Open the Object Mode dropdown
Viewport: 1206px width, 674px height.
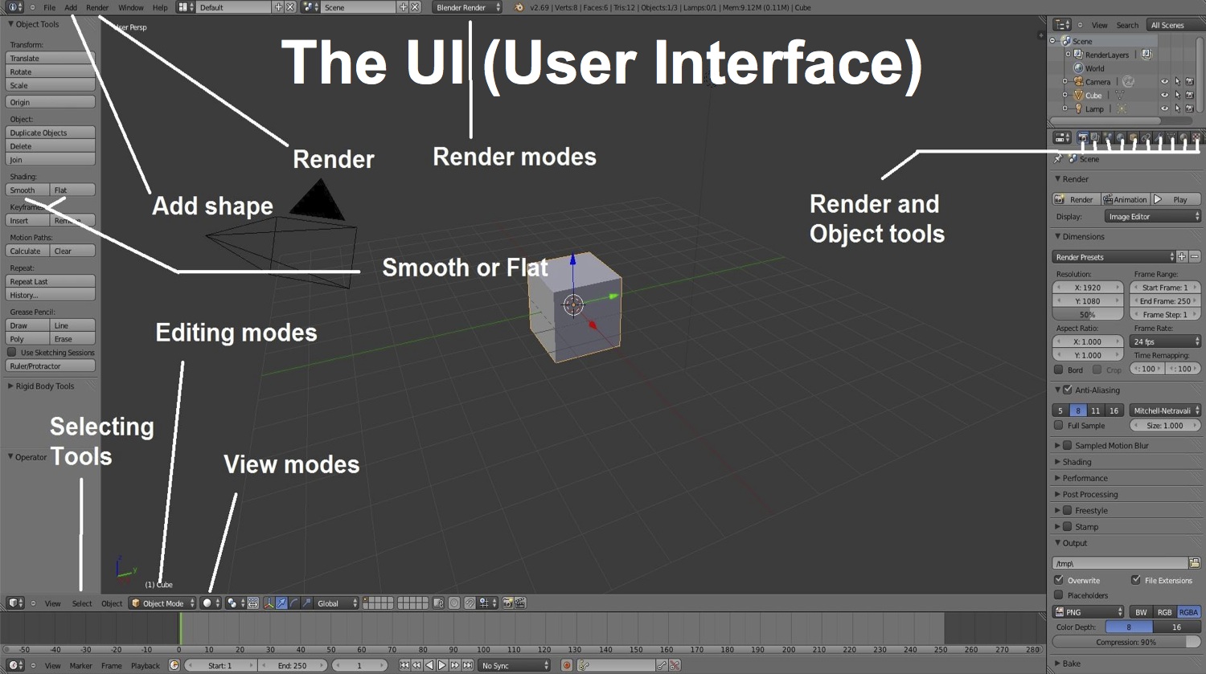pos(162,603)
